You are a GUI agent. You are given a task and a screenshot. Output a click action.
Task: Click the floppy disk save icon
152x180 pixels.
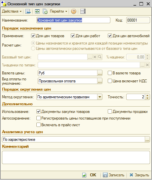pos(105,175)
